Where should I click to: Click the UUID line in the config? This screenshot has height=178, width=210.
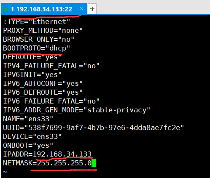94,128
